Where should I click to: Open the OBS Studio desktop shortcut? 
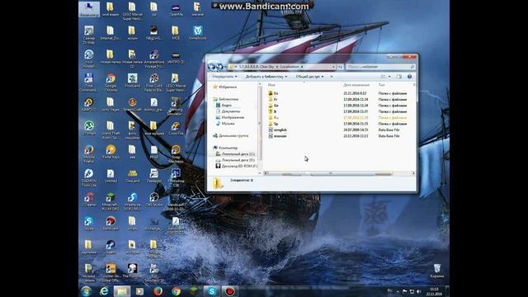coord(154,200)
